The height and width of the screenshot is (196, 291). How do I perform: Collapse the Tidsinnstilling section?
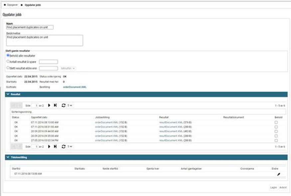click(8, 157)
